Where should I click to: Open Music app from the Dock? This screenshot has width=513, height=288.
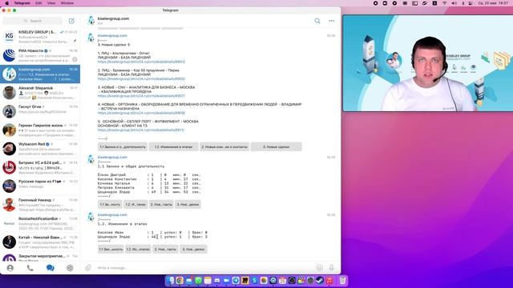tap(329, 281)
